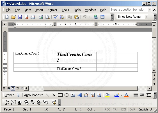Screen dimensions: 158x113
Task: Print the document with printer icon
Action: [41, 17]
